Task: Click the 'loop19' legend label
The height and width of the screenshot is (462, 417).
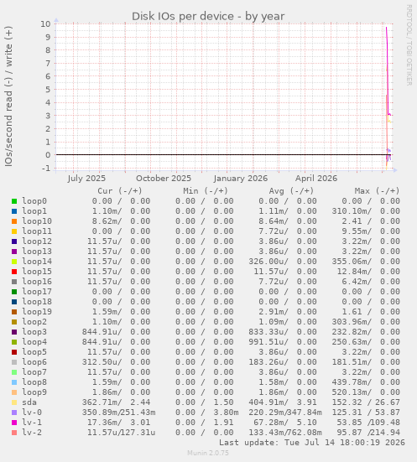Action: pos(37,312)
